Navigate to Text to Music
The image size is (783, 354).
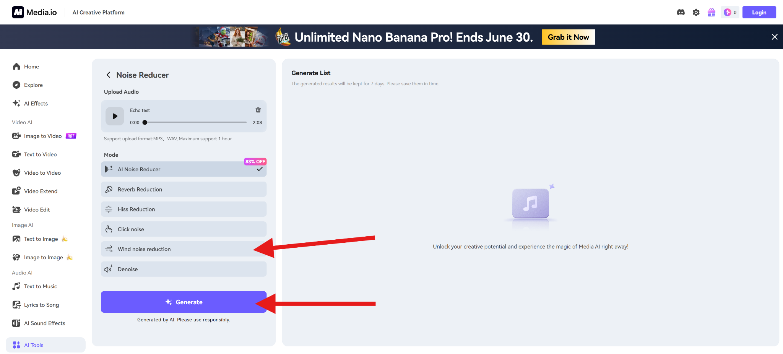pyautogui.click(x=40, y=286)
